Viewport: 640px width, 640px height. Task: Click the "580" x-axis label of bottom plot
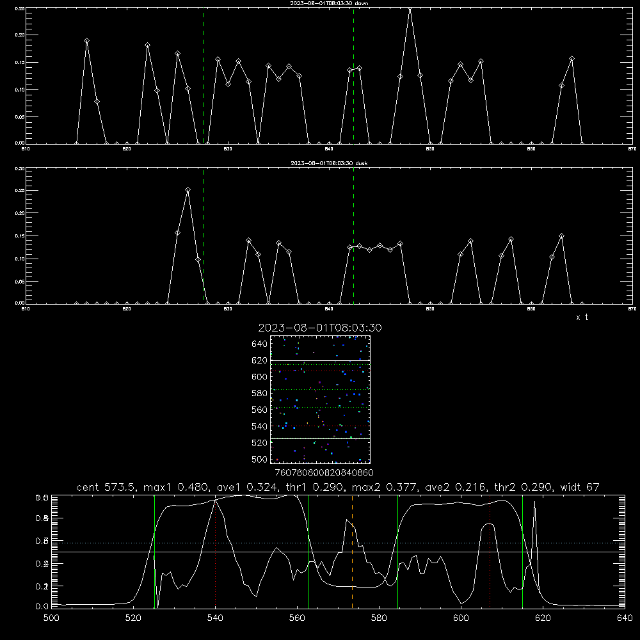click(379, 618)
